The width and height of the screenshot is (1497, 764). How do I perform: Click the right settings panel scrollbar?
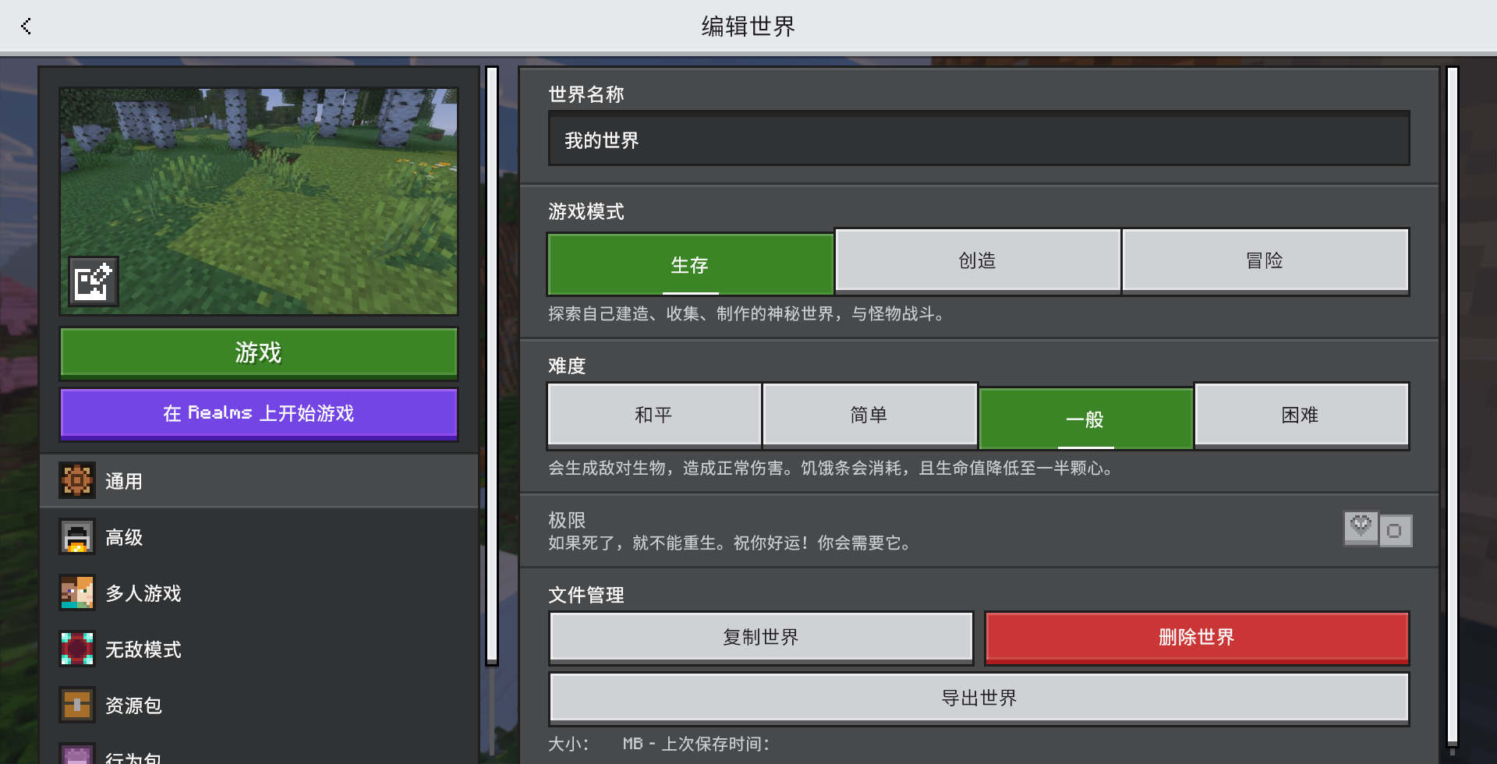pos(1452,405)
